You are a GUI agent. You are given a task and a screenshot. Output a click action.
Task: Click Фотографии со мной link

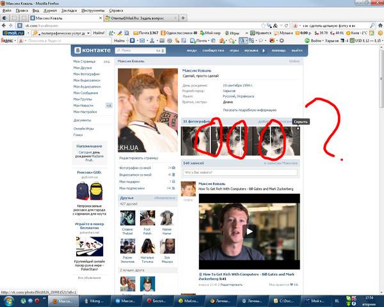pyautogui.click(x=135, y=168)
